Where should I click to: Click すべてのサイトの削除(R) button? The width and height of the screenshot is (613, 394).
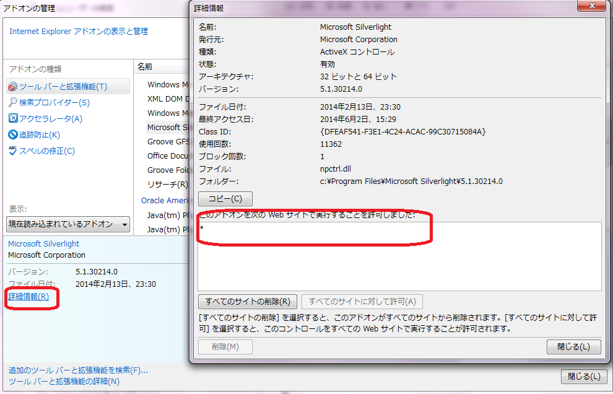(248, 302)
